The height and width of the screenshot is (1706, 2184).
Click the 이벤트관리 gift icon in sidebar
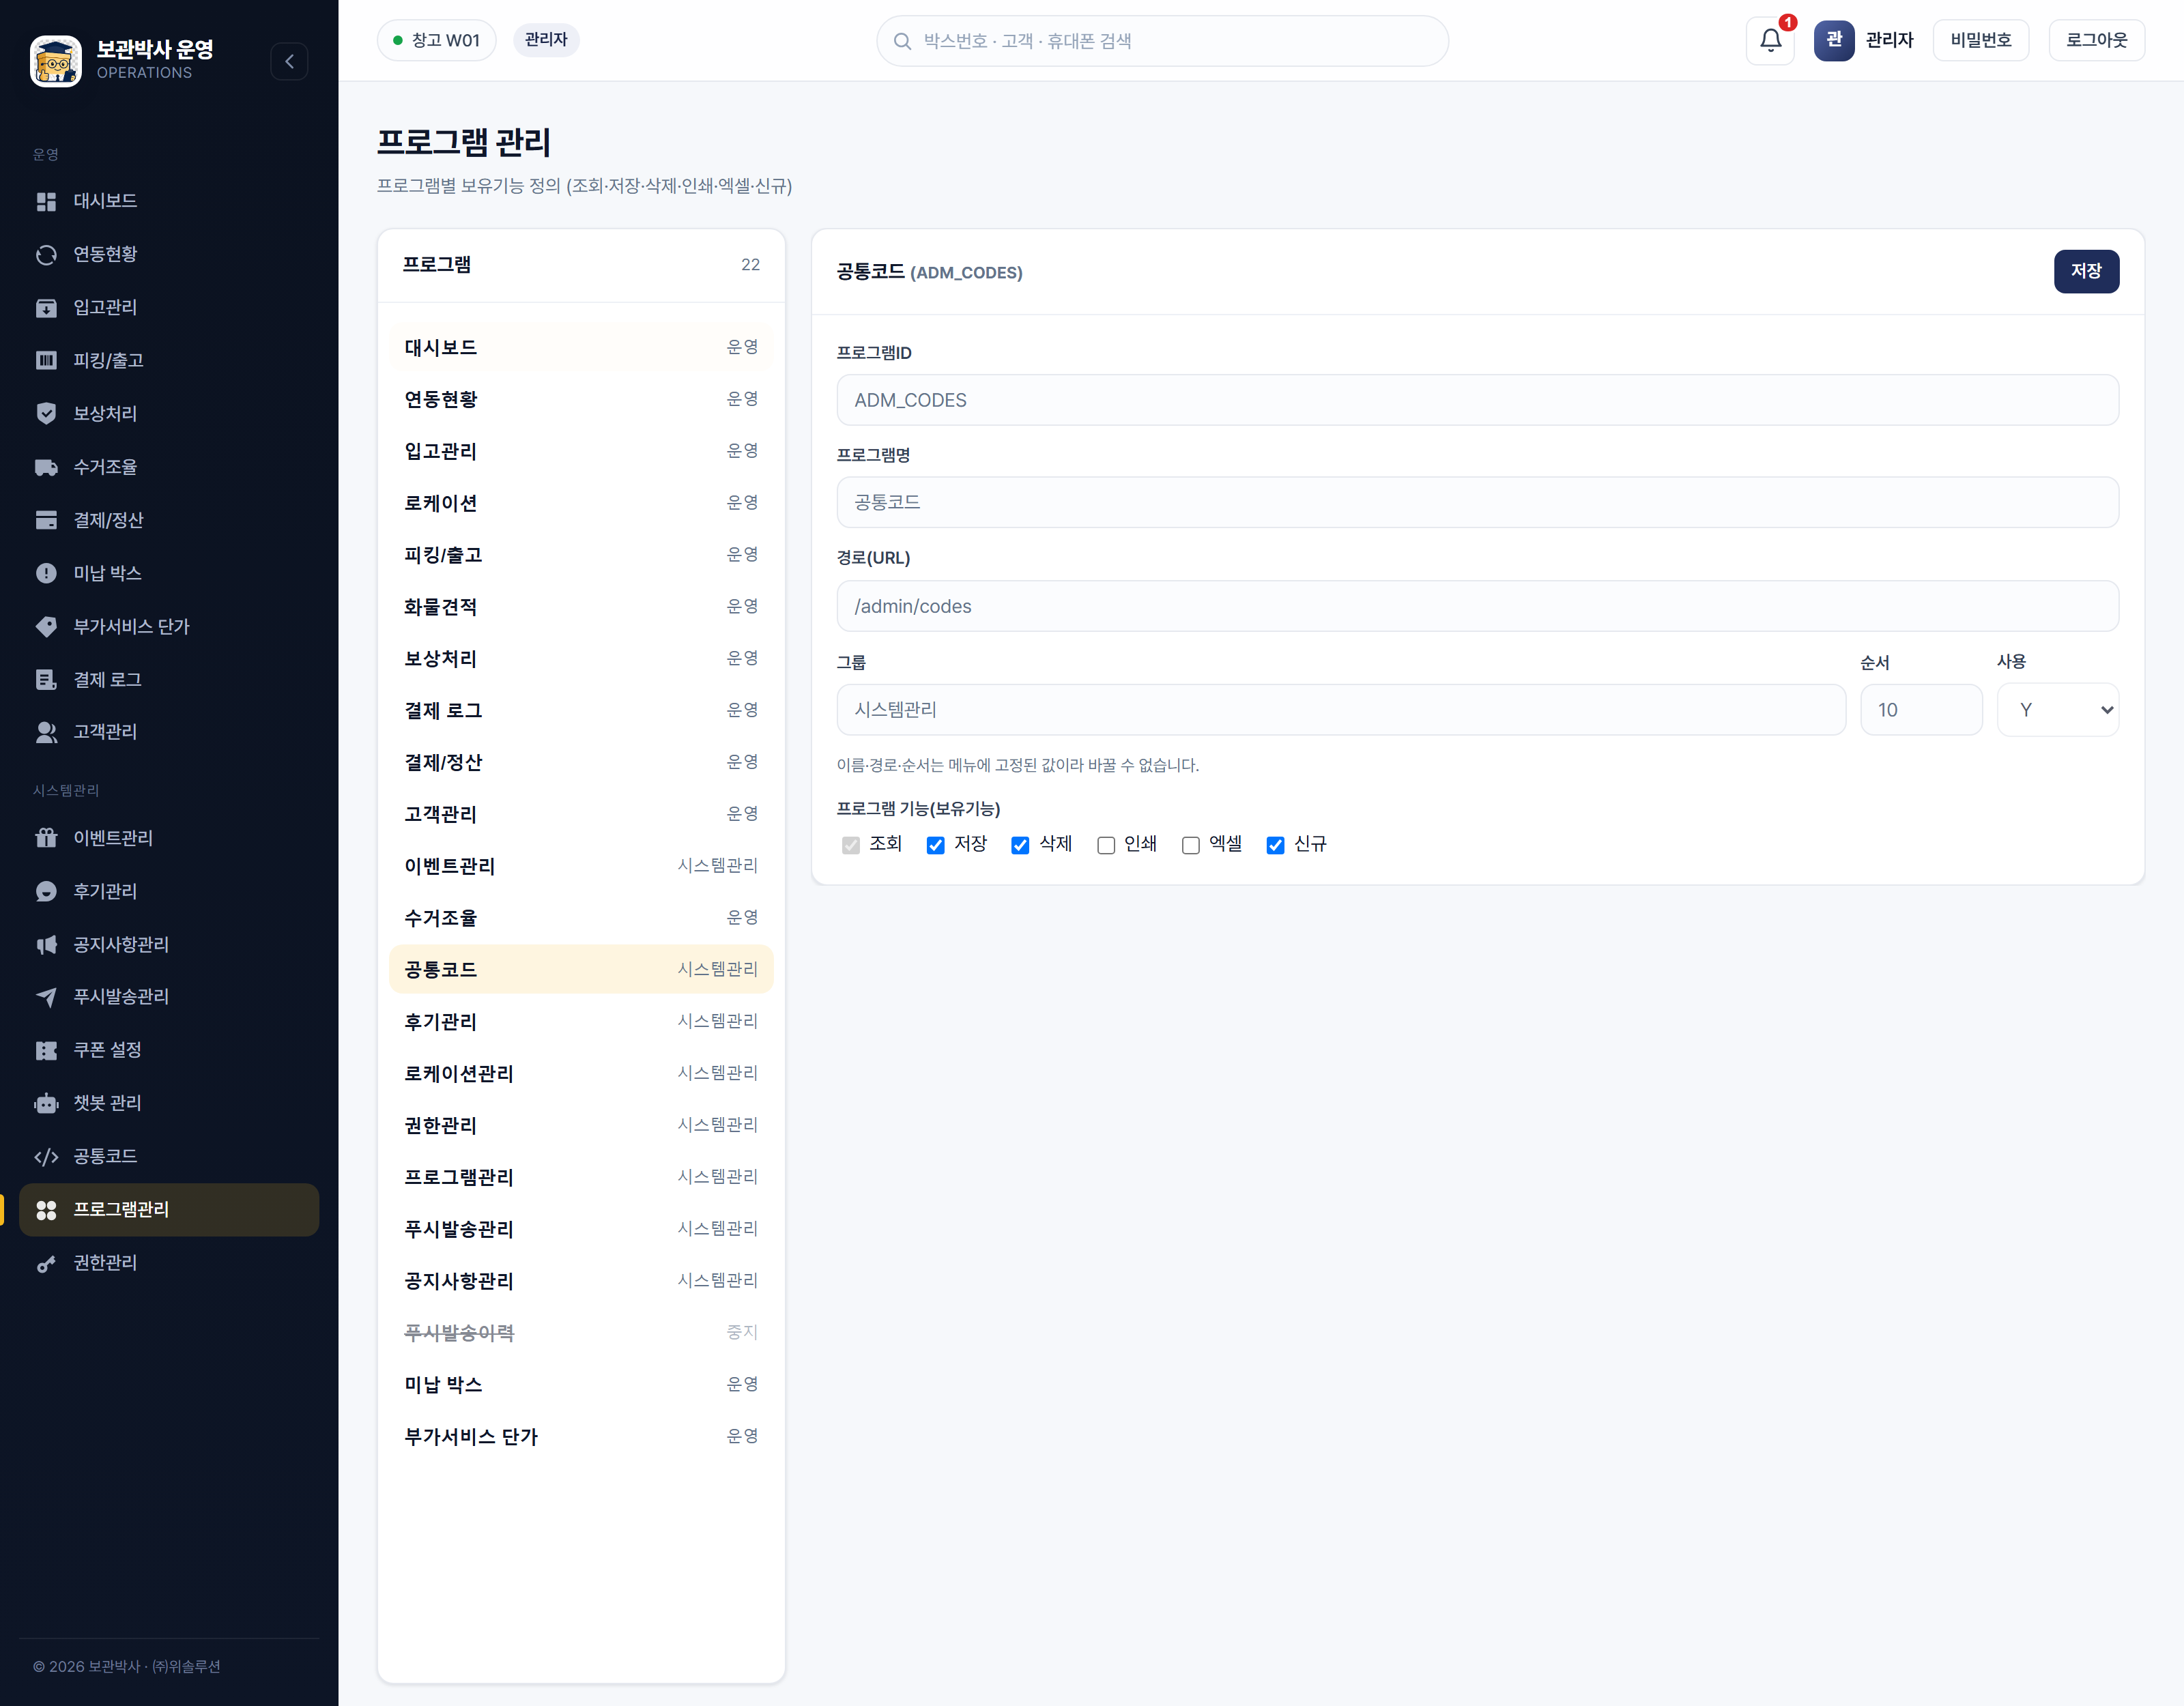coord(46,838)
